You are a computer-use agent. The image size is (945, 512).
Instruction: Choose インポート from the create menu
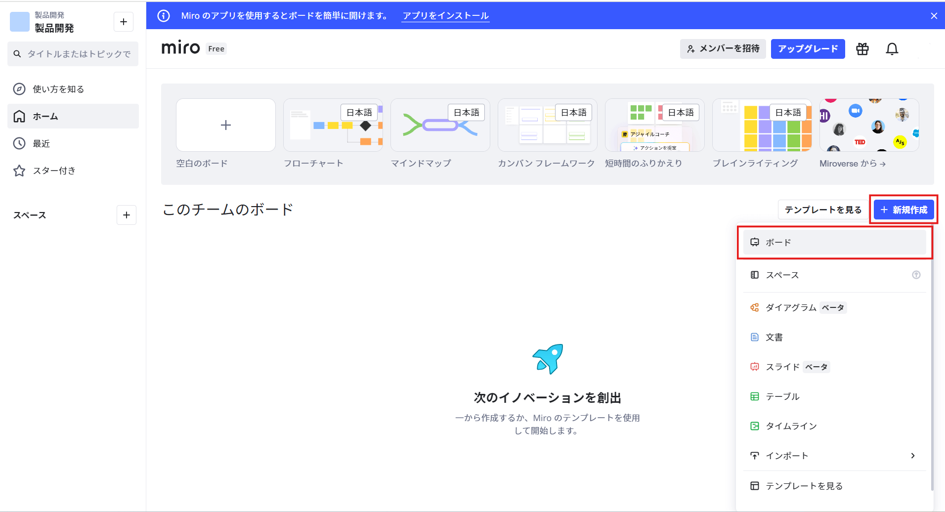point(835,456)
